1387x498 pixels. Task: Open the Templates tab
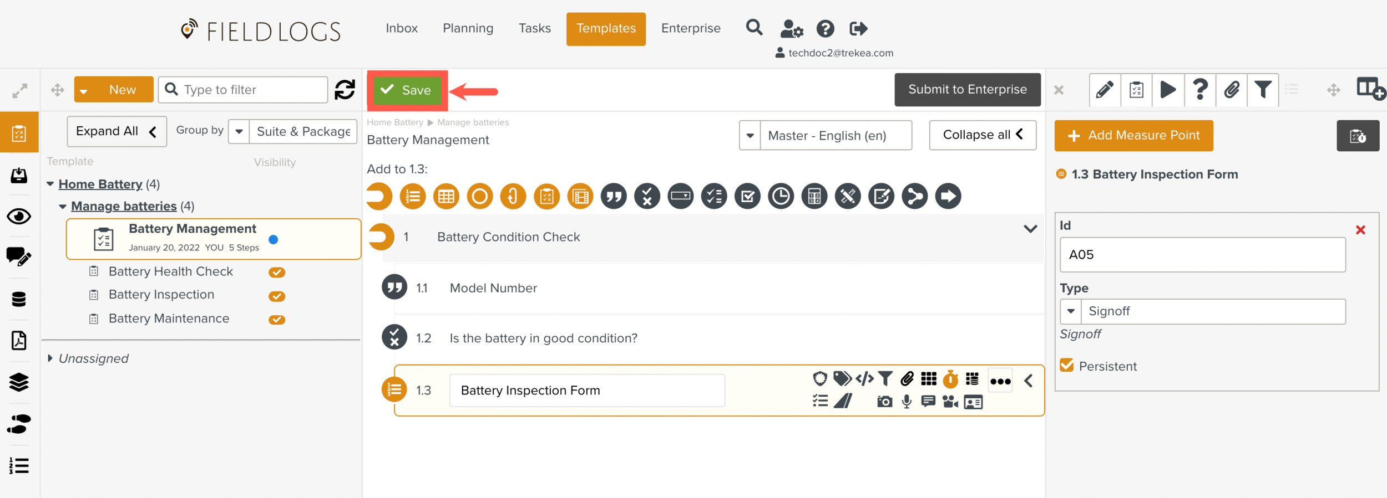click(x=605, y=29)
